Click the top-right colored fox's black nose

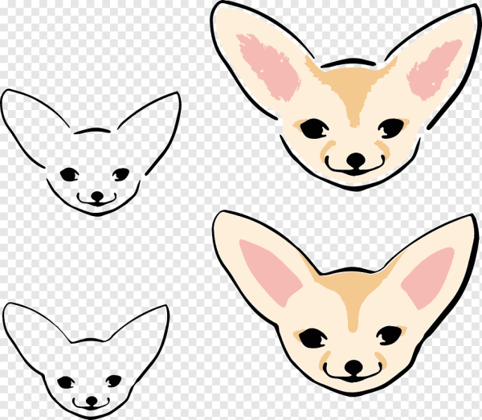[x=354, y=160]
